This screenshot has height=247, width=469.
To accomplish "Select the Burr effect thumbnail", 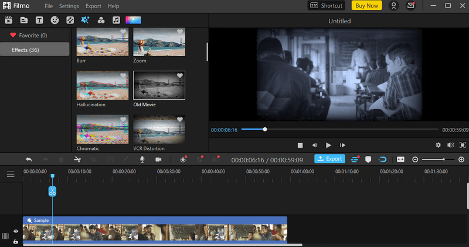I will (x=103, y=41).
